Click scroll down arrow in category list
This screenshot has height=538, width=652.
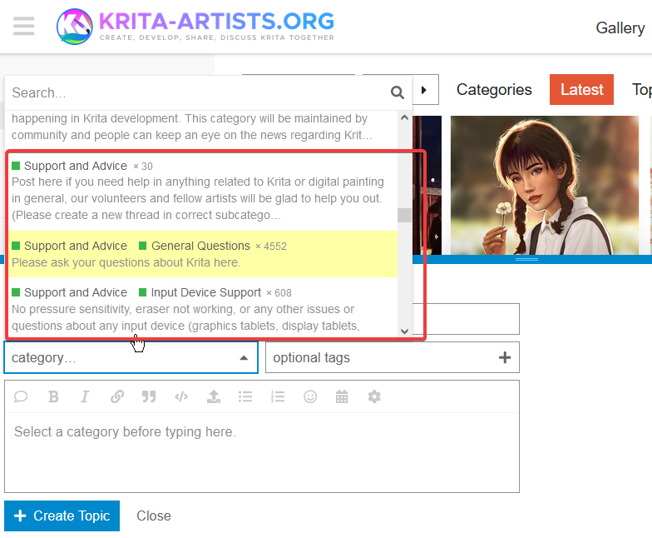click(x=404, y=331)
